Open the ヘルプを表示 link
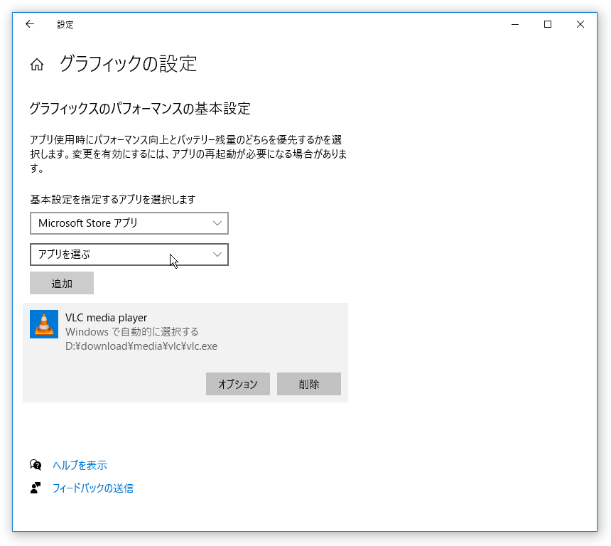This screenshot has width=611, height=546. [x=80, y=465]
